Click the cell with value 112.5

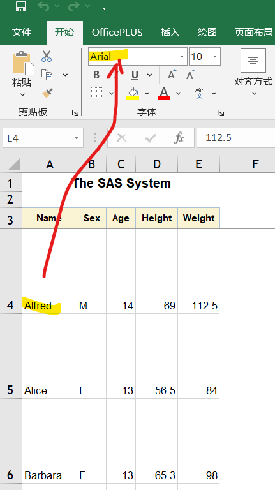(x=198, y=271)
